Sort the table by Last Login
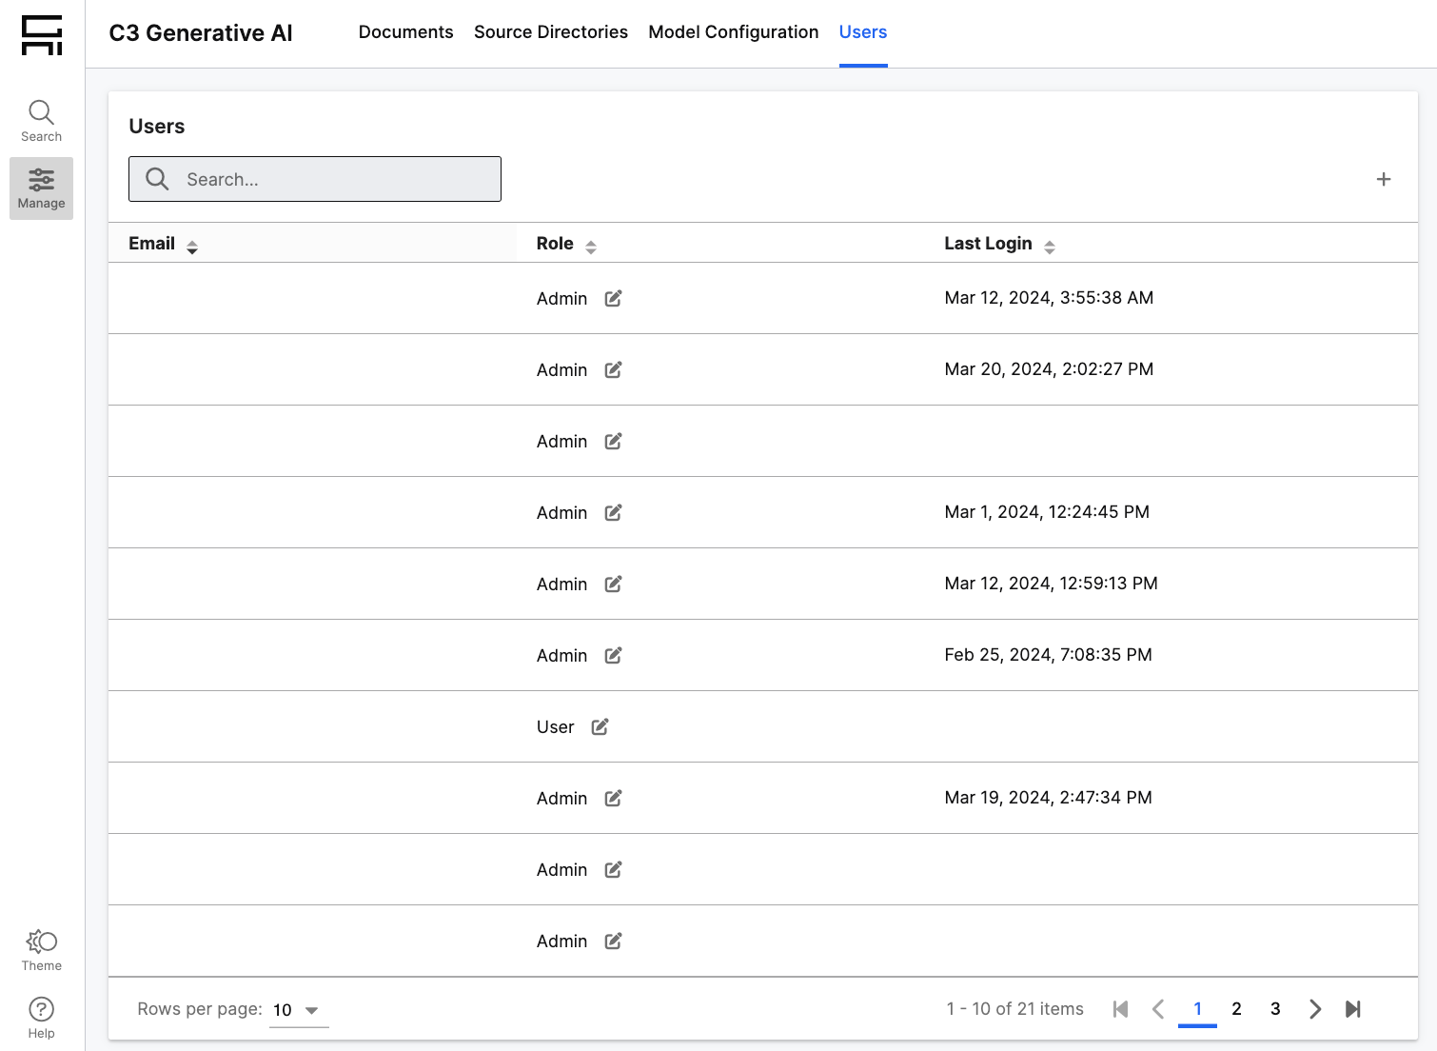 pos(1050,247)
